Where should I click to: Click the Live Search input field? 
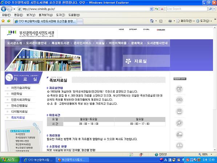click(187, 9)
